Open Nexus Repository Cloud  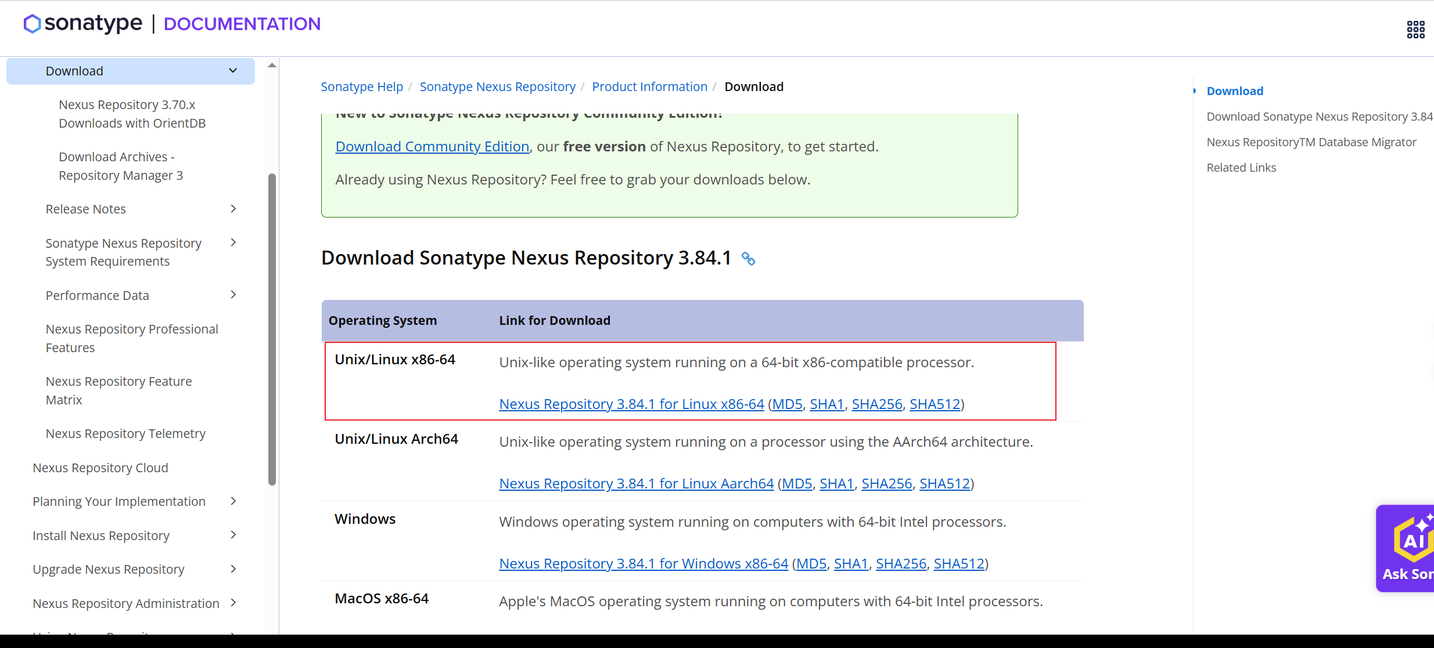100,468
